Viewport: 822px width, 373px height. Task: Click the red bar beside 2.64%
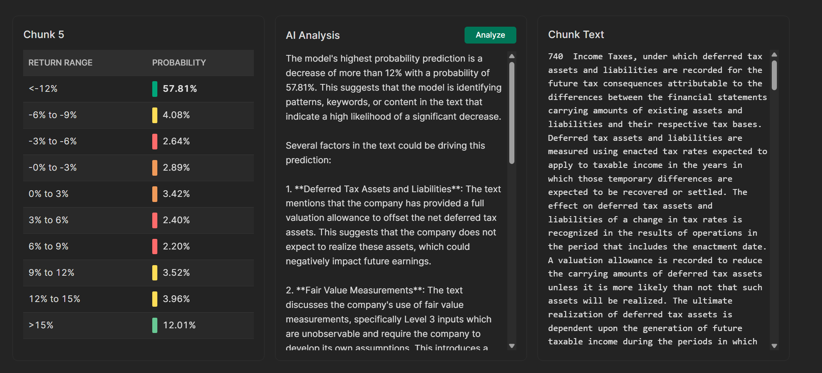coord(155,141)
